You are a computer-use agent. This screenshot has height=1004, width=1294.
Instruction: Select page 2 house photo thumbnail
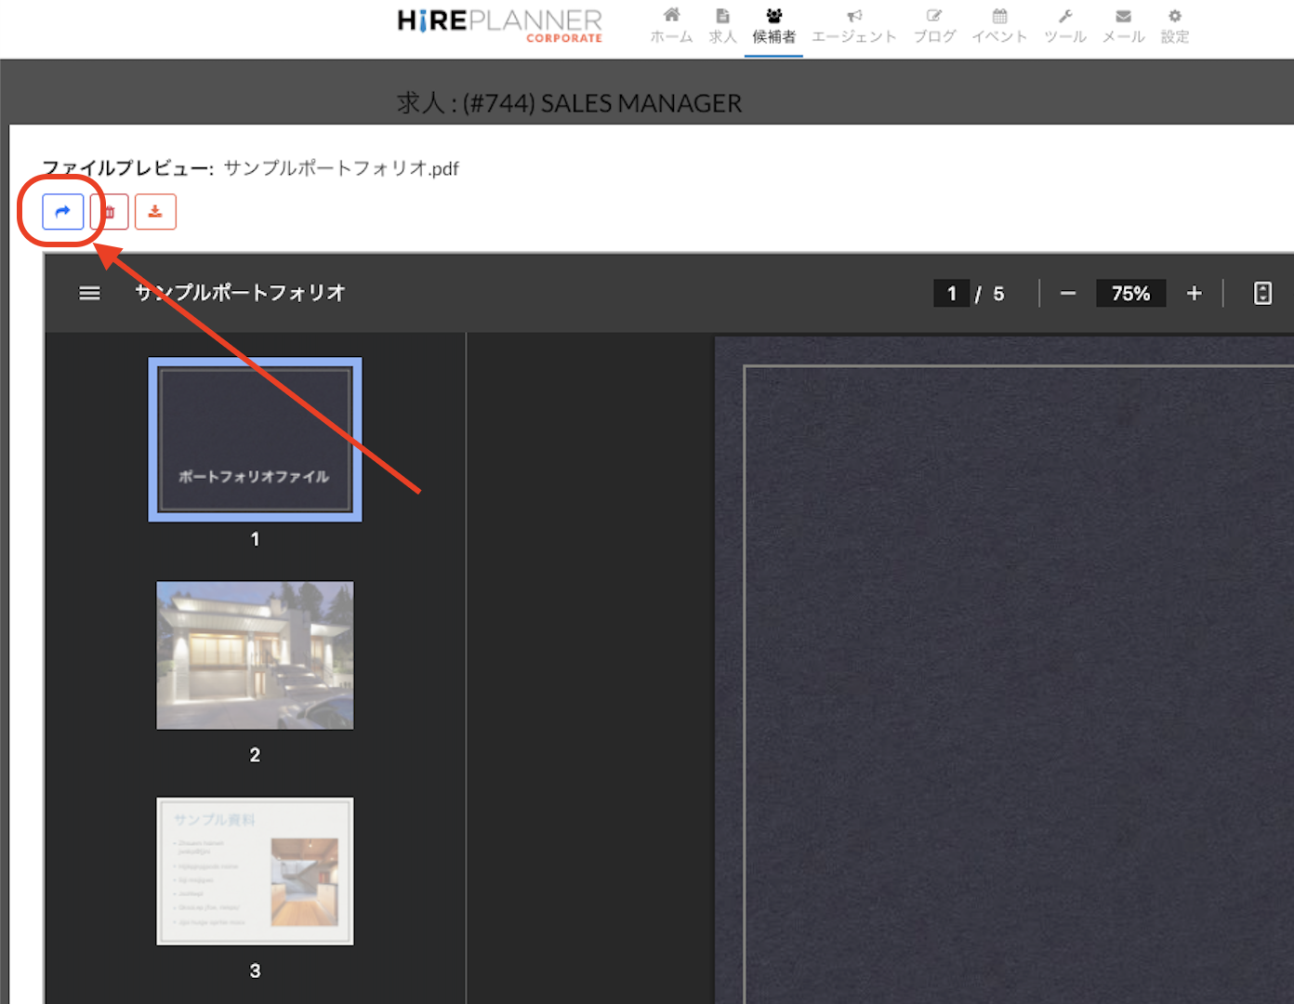click(255, 655)
